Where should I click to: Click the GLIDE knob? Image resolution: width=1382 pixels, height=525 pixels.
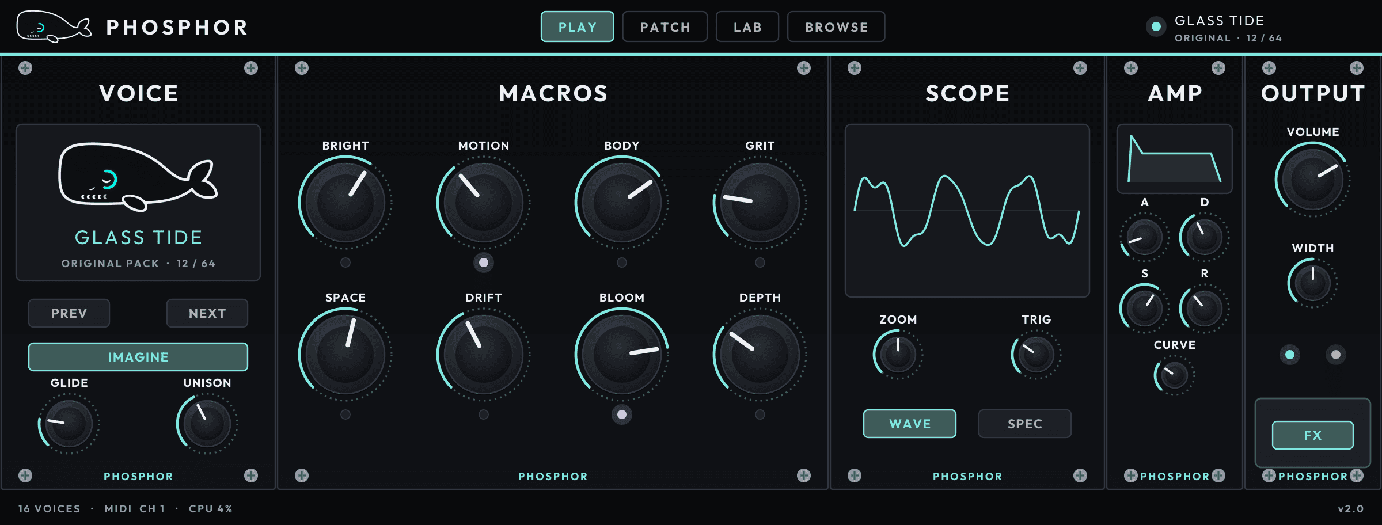(x=69, y=424)
